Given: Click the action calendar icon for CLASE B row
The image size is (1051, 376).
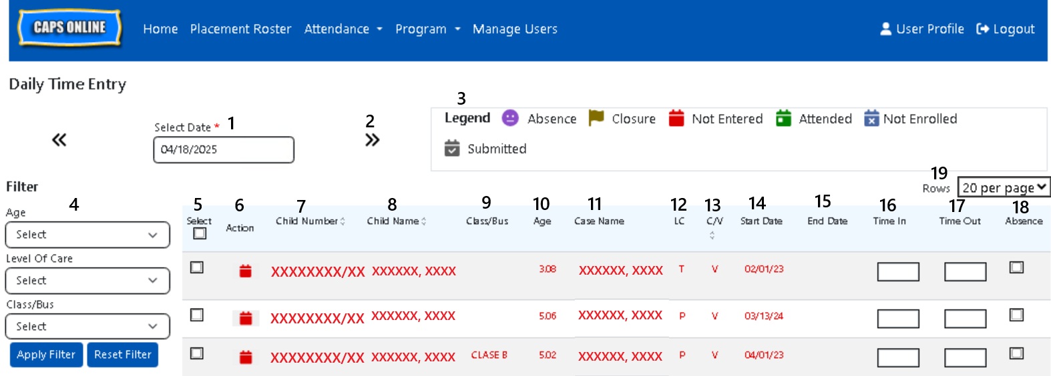Looking at the screenshot, I should click(246, 357).
